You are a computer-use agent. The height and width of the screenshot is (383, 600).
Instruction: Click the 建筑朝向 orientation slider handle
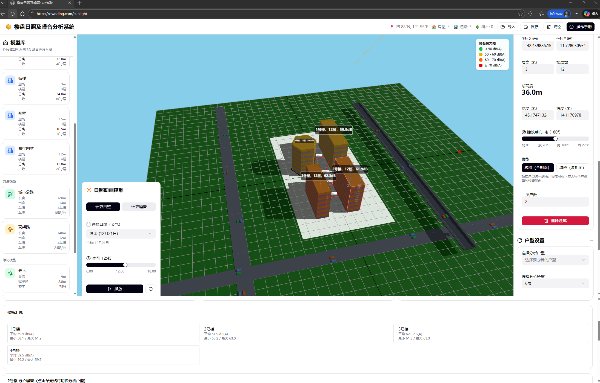[x=555, y=139]
